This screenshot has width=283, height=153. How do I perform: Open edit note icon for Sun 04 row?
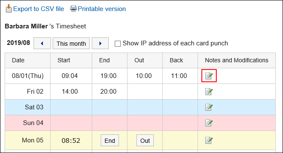coord(209,123)
